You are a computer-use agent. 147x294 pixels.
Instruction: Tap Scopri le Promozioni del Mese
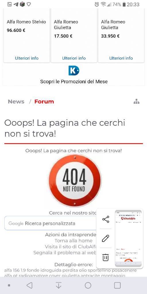(74, 82)
